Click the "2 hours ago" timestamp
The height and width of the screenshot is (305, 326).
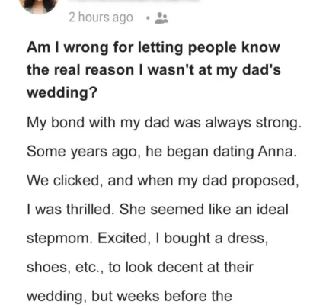(x=101, y=18)
